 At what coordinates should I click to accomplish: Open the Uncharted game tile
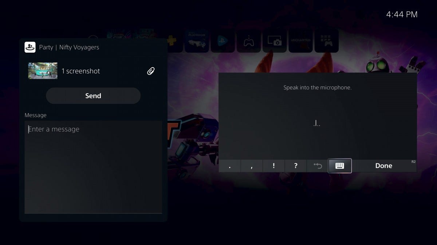click(x=301, y=41)
